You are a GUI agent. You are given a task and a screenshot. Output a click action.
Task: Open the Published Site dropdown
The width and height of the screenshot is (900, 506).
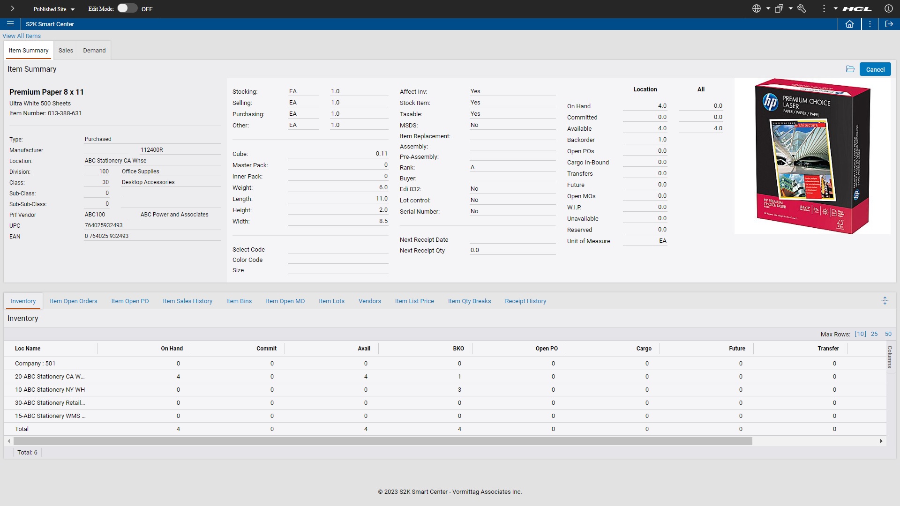point(53,9)
